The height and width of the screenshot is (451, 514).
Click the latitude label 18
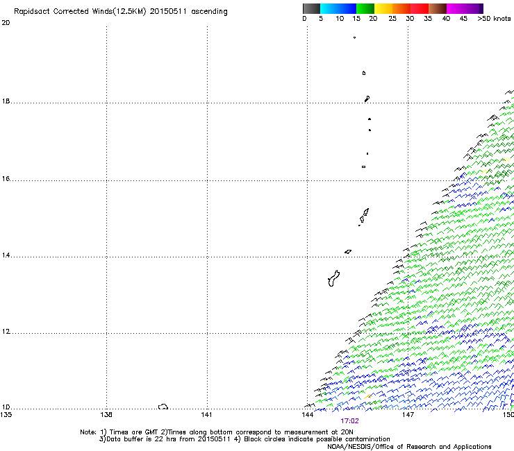coord(6,101)
